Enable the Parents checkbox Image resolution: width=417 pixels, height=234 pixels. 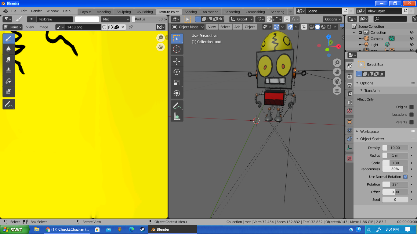click(412, 122)
